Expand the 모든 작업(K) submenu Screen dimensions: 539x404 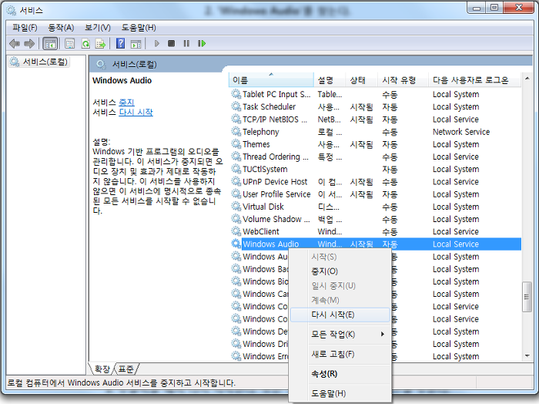pyautogui.click(x=337, y=334)
